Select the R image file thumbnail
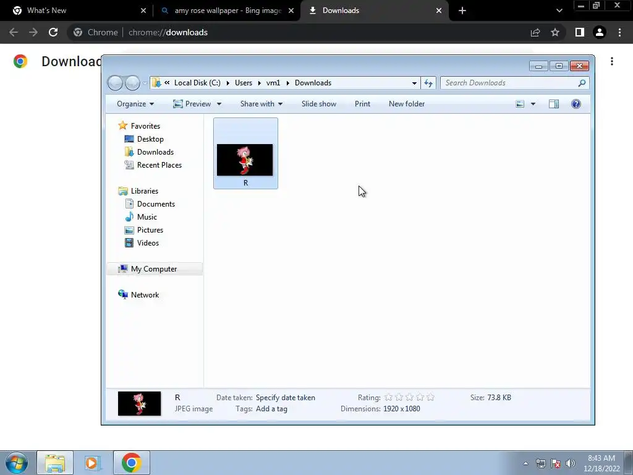This screenshot has height=475, width=633. tap(245, 153)
